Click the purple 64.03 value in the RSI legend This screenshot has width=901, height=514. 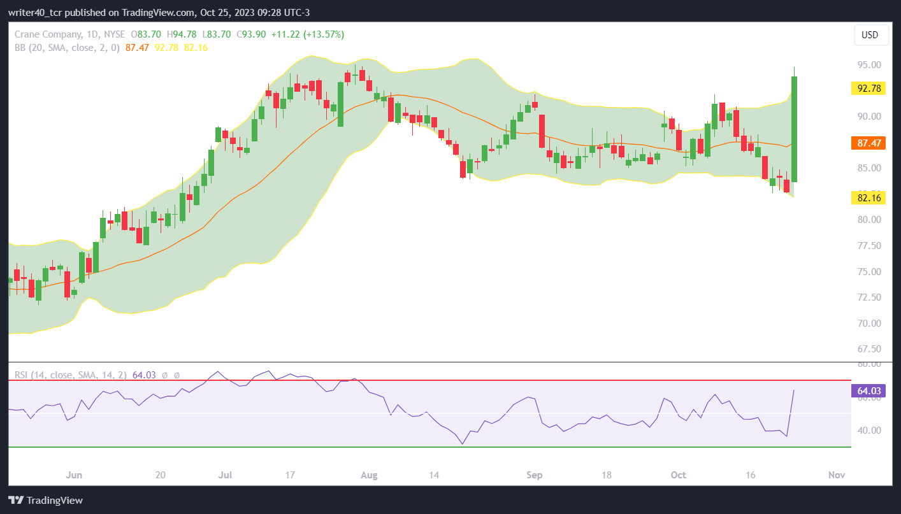[x=144, y=375]
